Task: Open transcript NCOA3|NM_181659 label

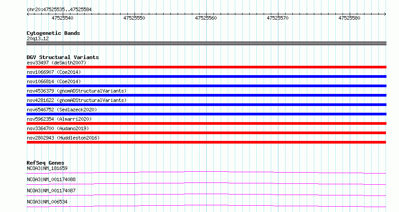Action: pos(47,168)
